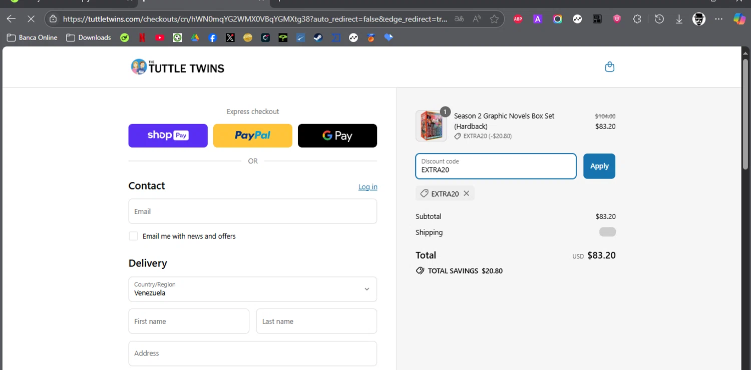Open the Settings and more menu
Viewport: 751px width, 370px height.
pos(718,19)
